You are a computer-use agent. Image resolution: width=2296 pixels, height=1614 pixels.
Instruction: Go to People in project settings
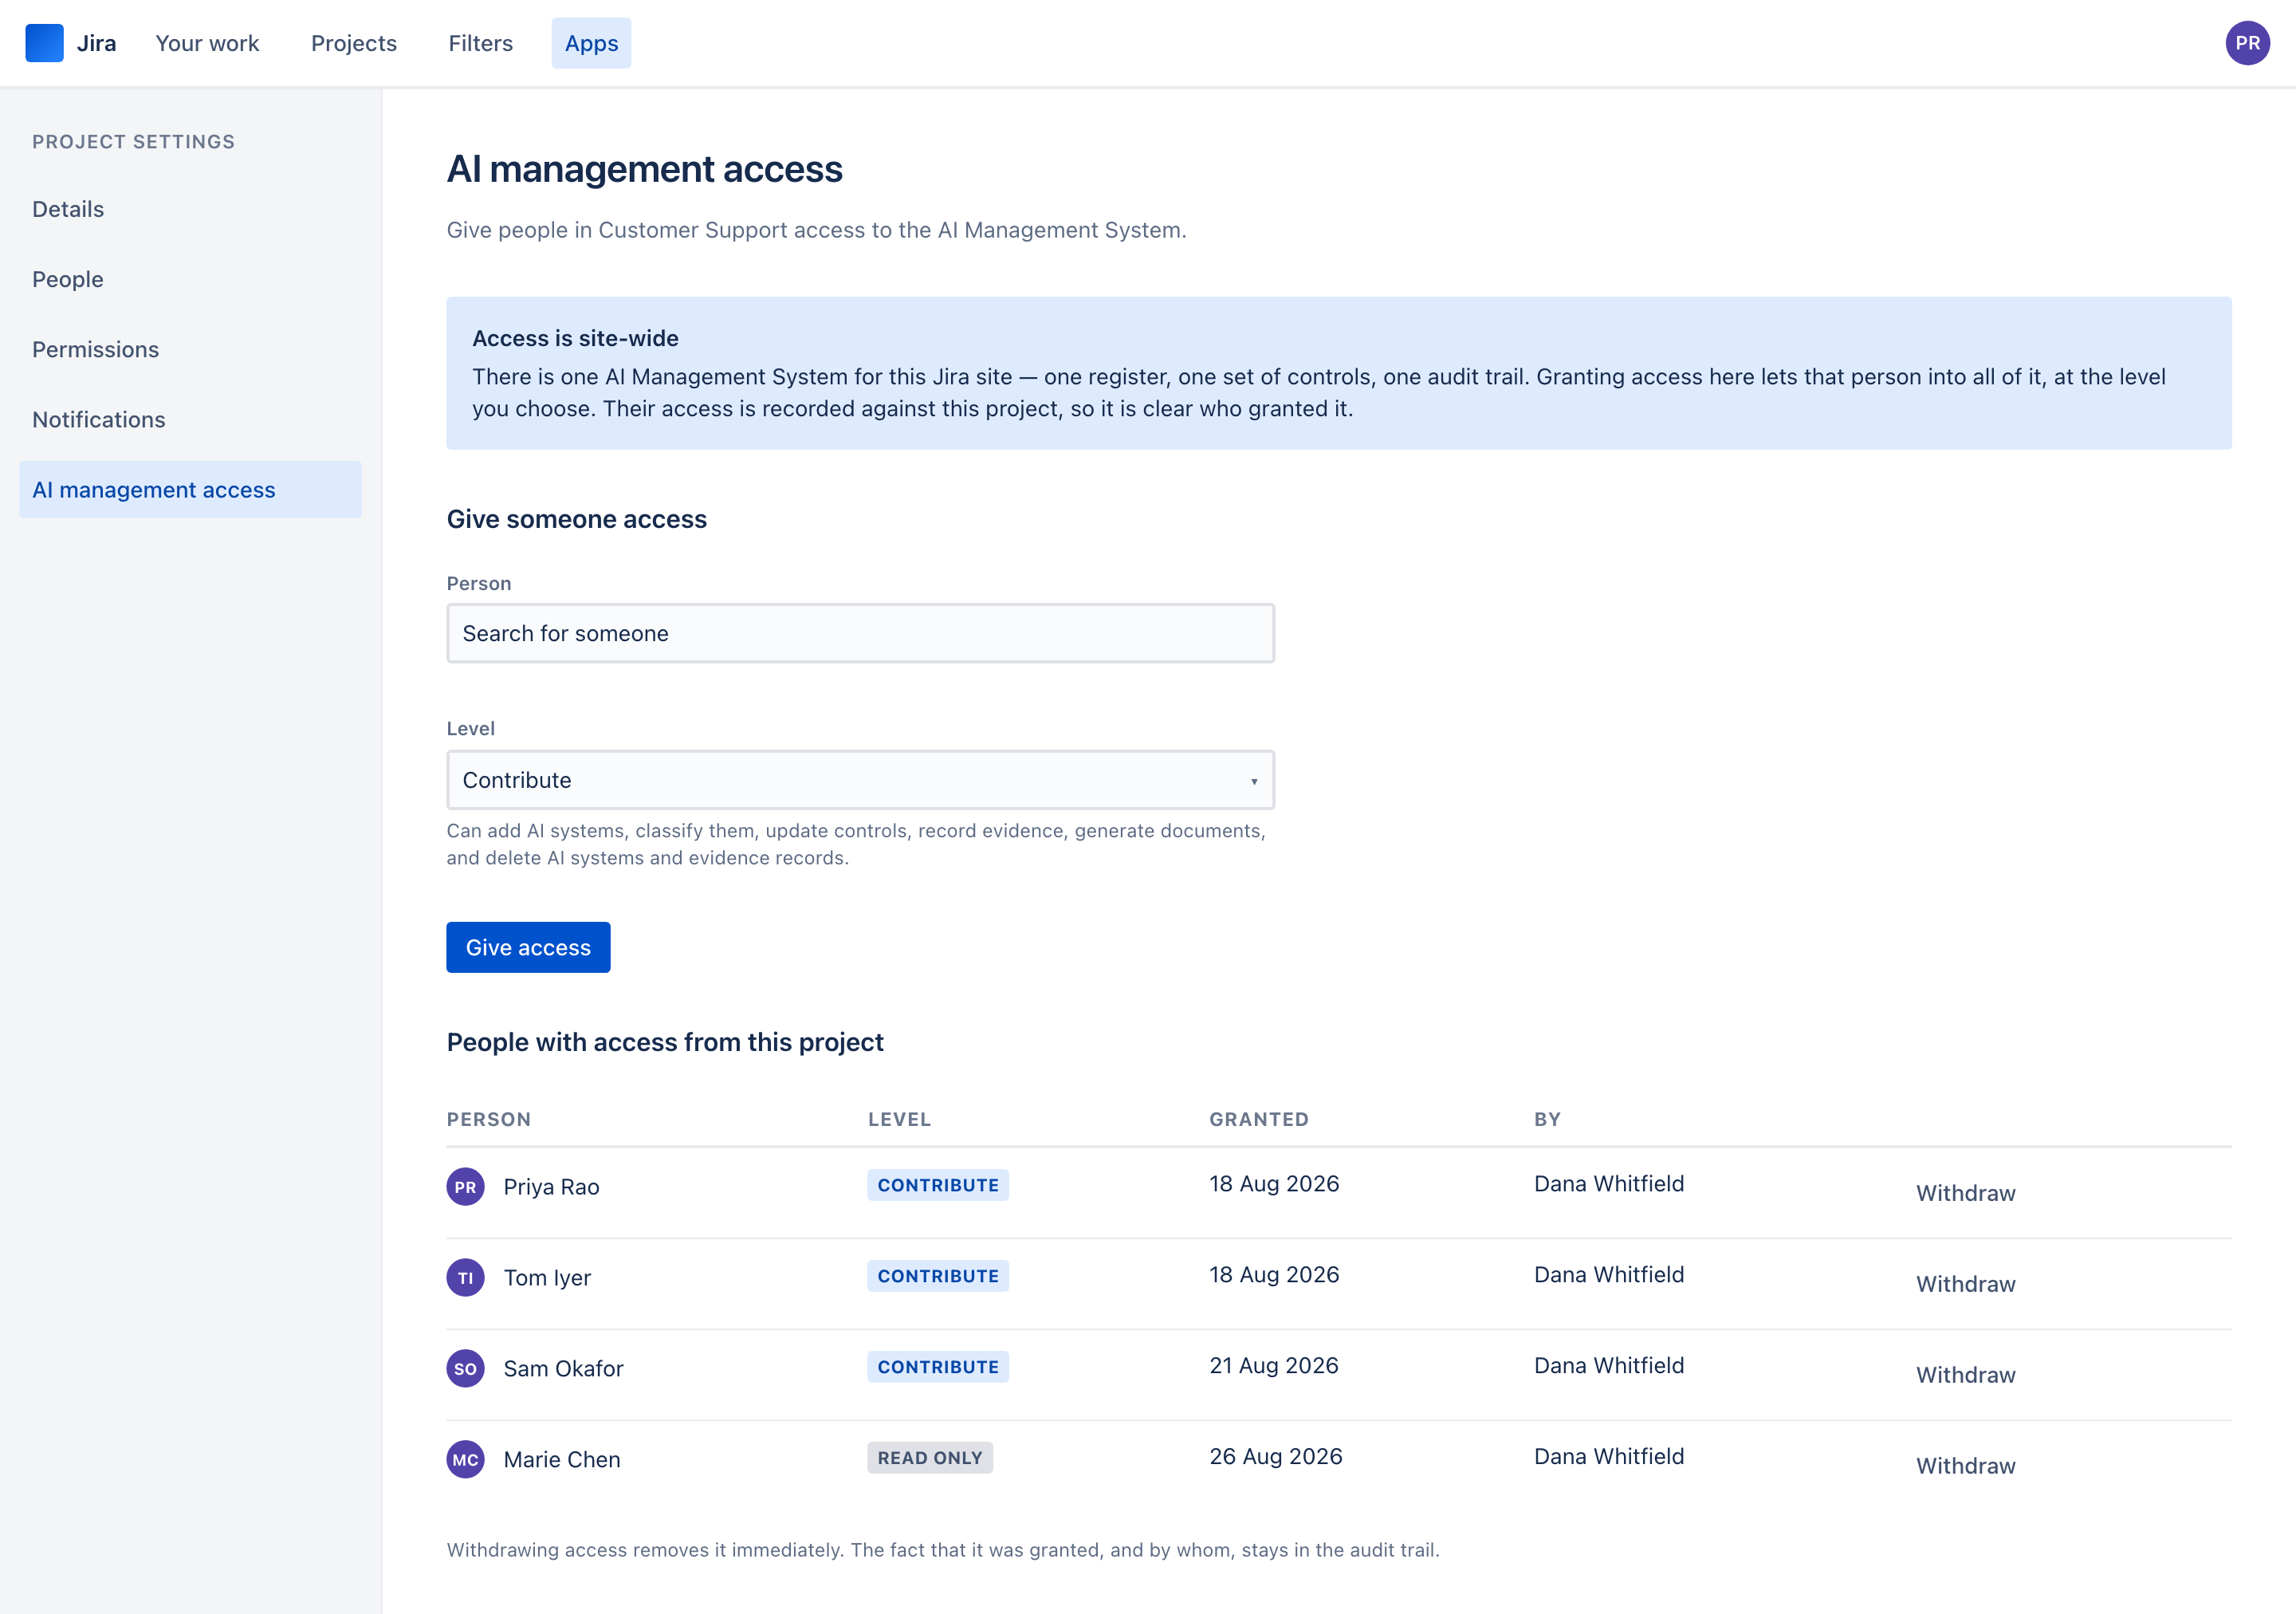click(190, 279)
